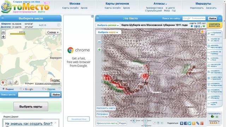Open Москва section in top navigation
Viewport: 226px width, 127px height.
click(75, 4)
